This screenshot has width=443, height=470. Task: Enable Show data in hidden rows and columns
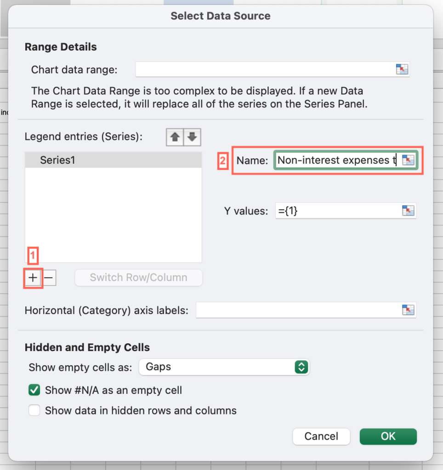34,410
